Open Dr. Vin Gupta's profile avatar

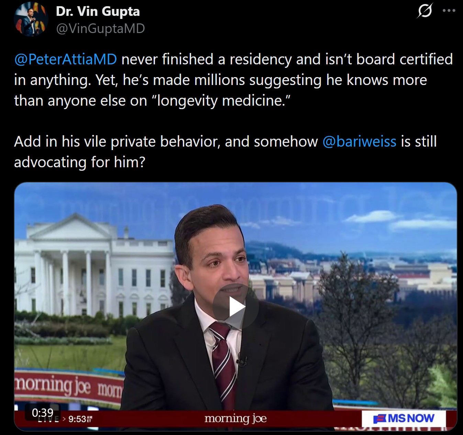coord(31,19)
